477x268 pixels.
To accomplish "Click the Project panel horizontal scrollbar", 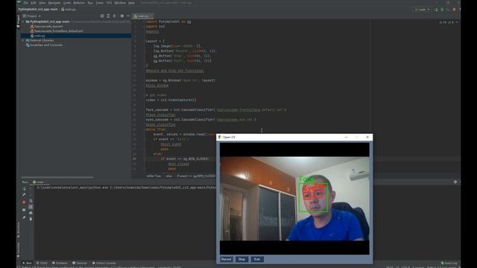I will [57, 177].
